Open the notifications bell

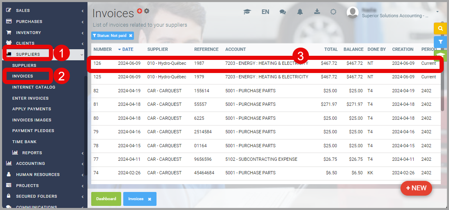[x=300, y=12]
